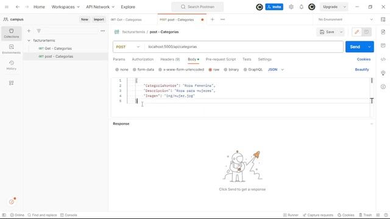The width and height of the screenshot is (390, 219).
Task: Click the Save button
Action: 327,32
